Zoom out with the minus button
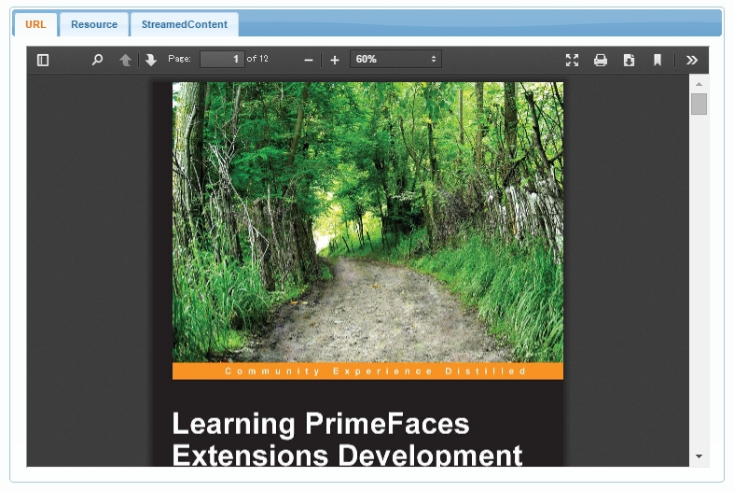Image resolution: width=734 pixels, height=491 pixels. [x=309, y=60]
